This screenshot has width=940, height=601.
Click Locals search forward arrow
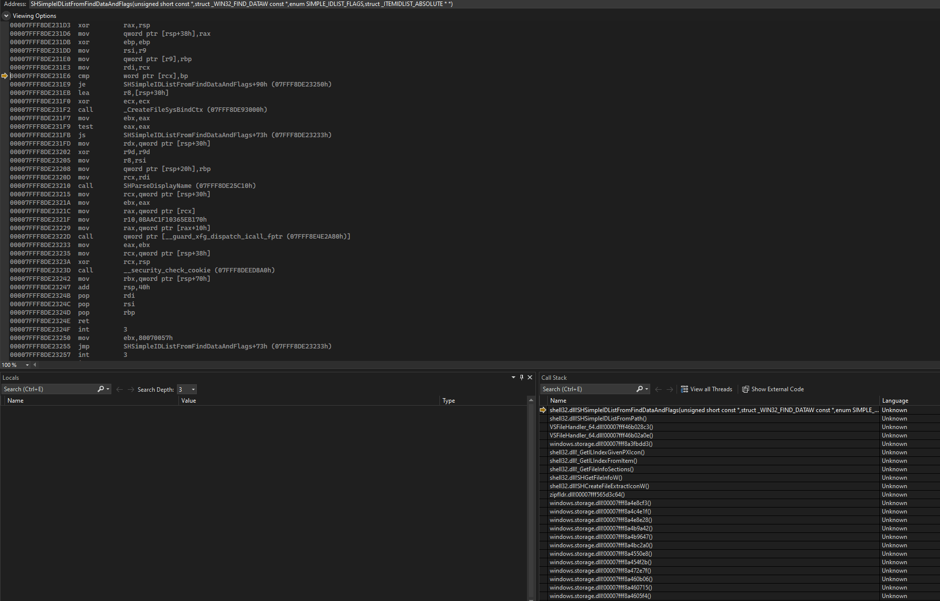click(131, 389)
